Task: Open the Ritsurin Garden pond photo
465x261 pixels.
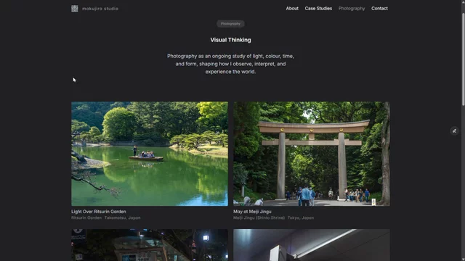Action: [150, 154]
